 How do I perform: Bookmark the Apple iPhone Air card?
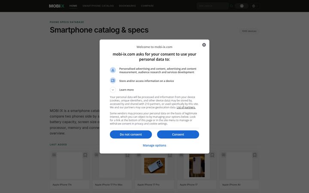(x=254, y=155)
